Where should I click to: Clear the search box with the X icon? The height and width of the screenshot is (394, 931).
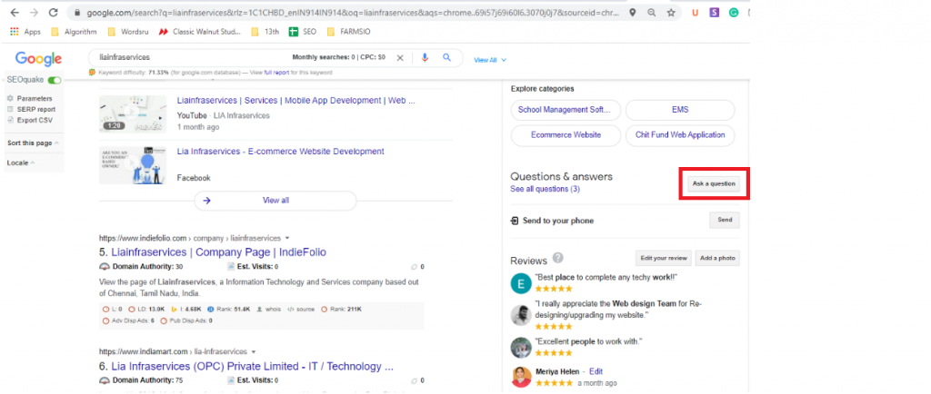tap(400, 57)
